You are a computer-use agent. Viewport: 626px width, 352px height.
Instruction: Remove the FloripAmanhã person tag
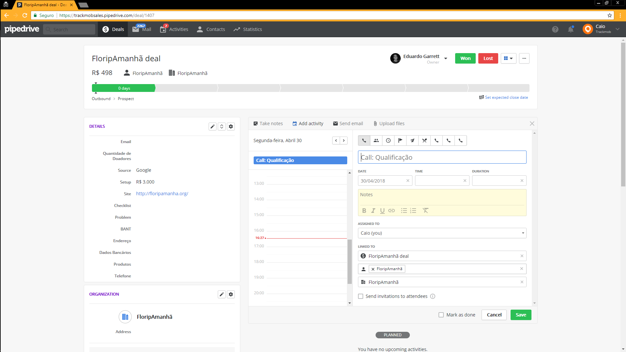(x=373, y=269)
